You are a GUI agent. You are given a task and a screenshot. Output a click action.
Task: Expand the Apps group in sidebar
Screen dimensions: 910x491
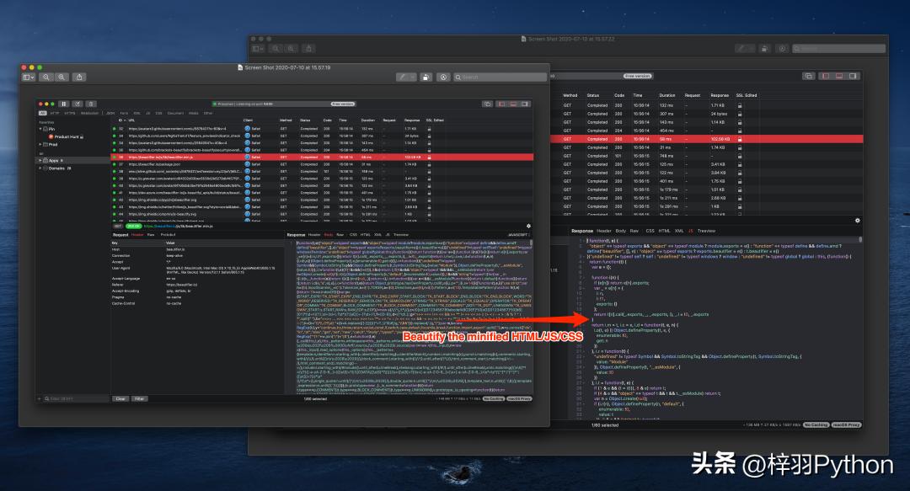[40, 160]
